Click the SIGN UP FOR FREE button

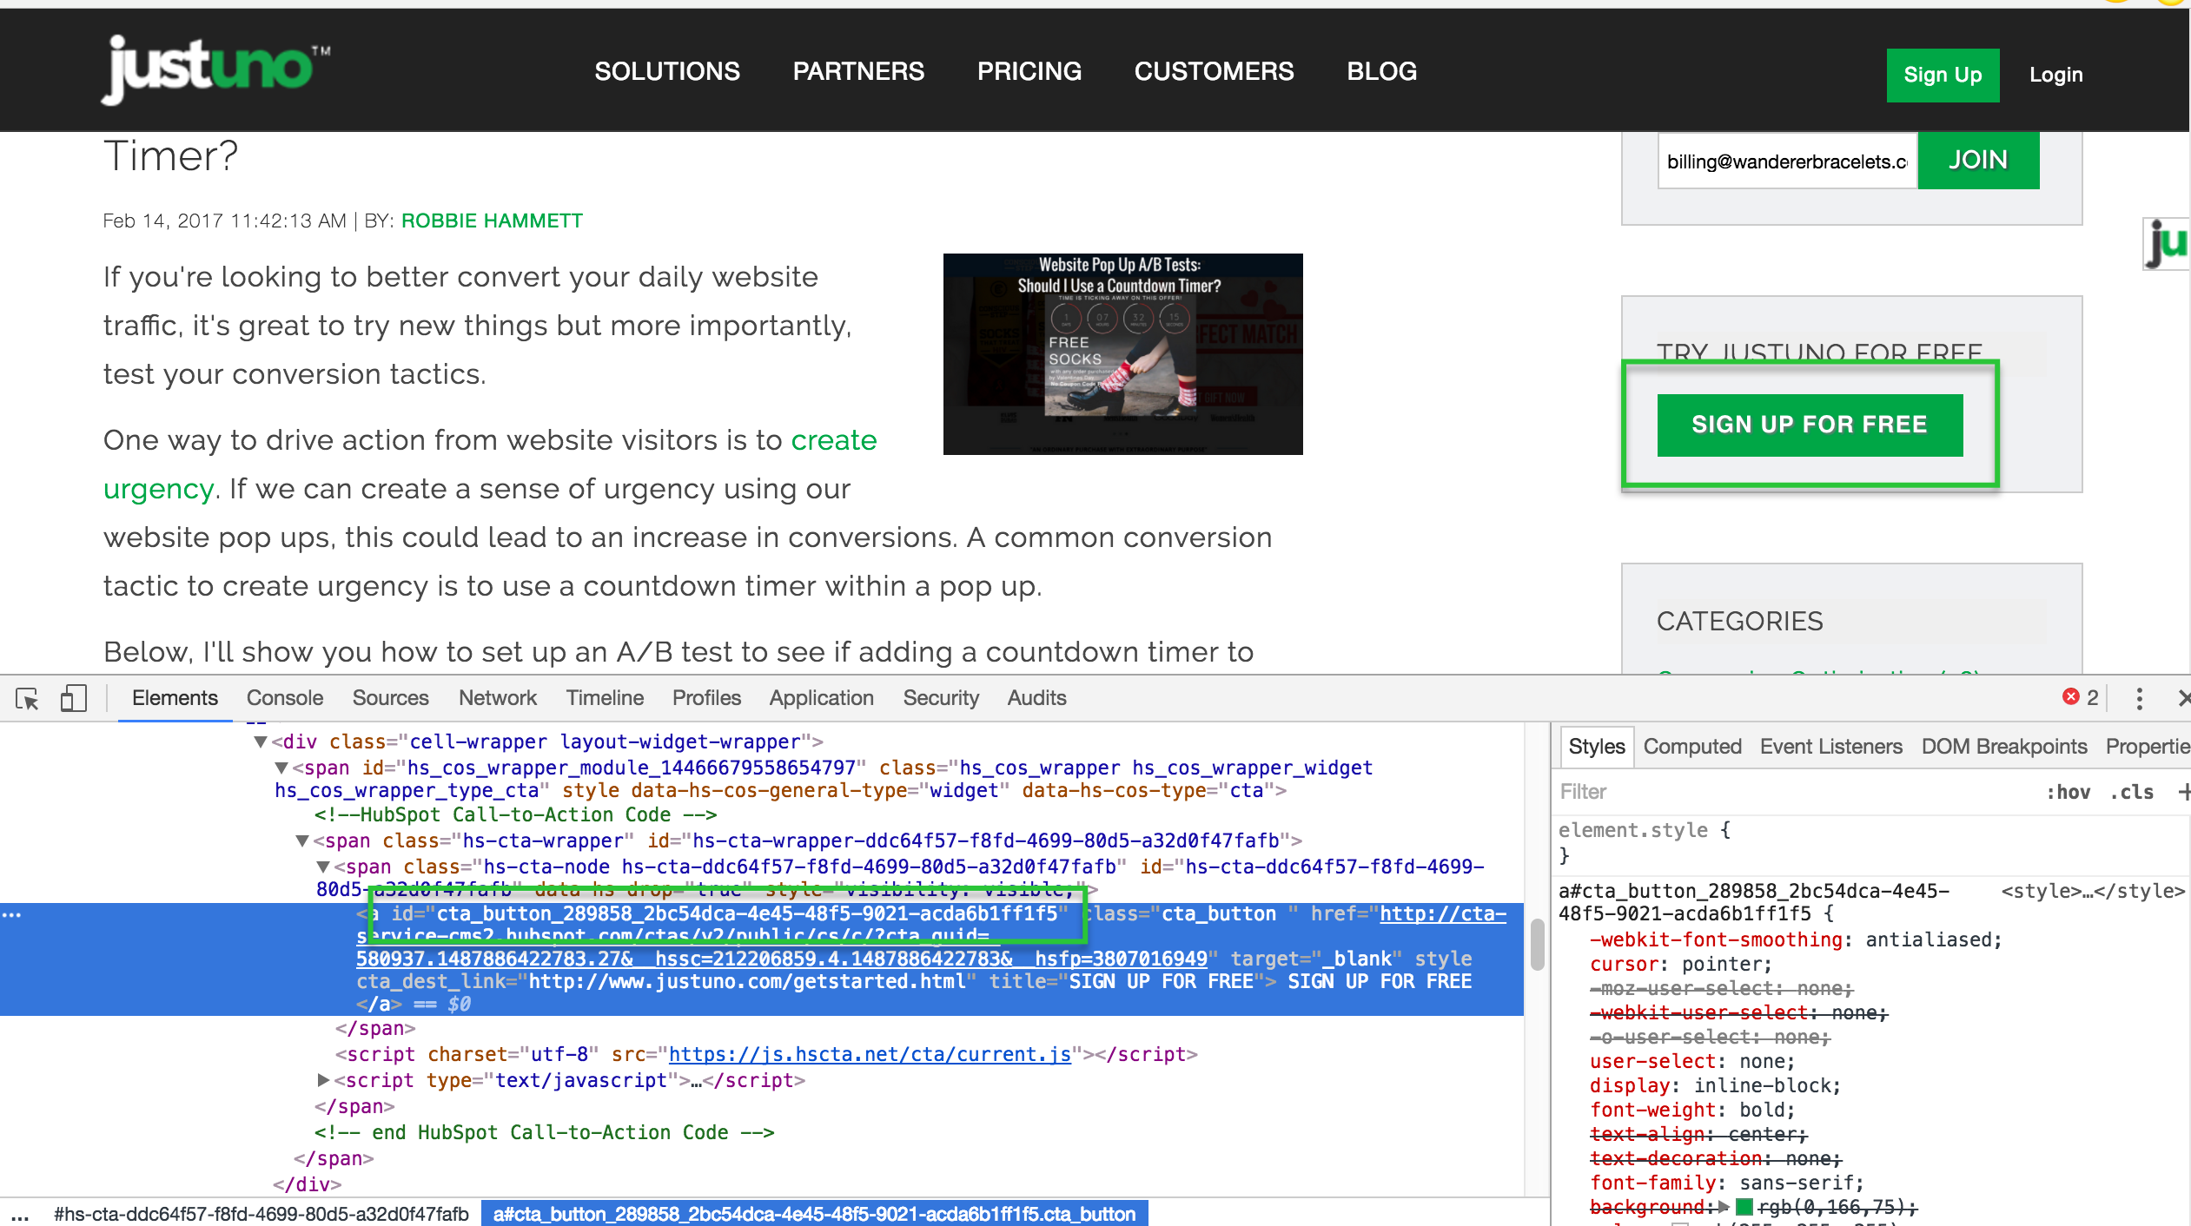[1810, 425]
